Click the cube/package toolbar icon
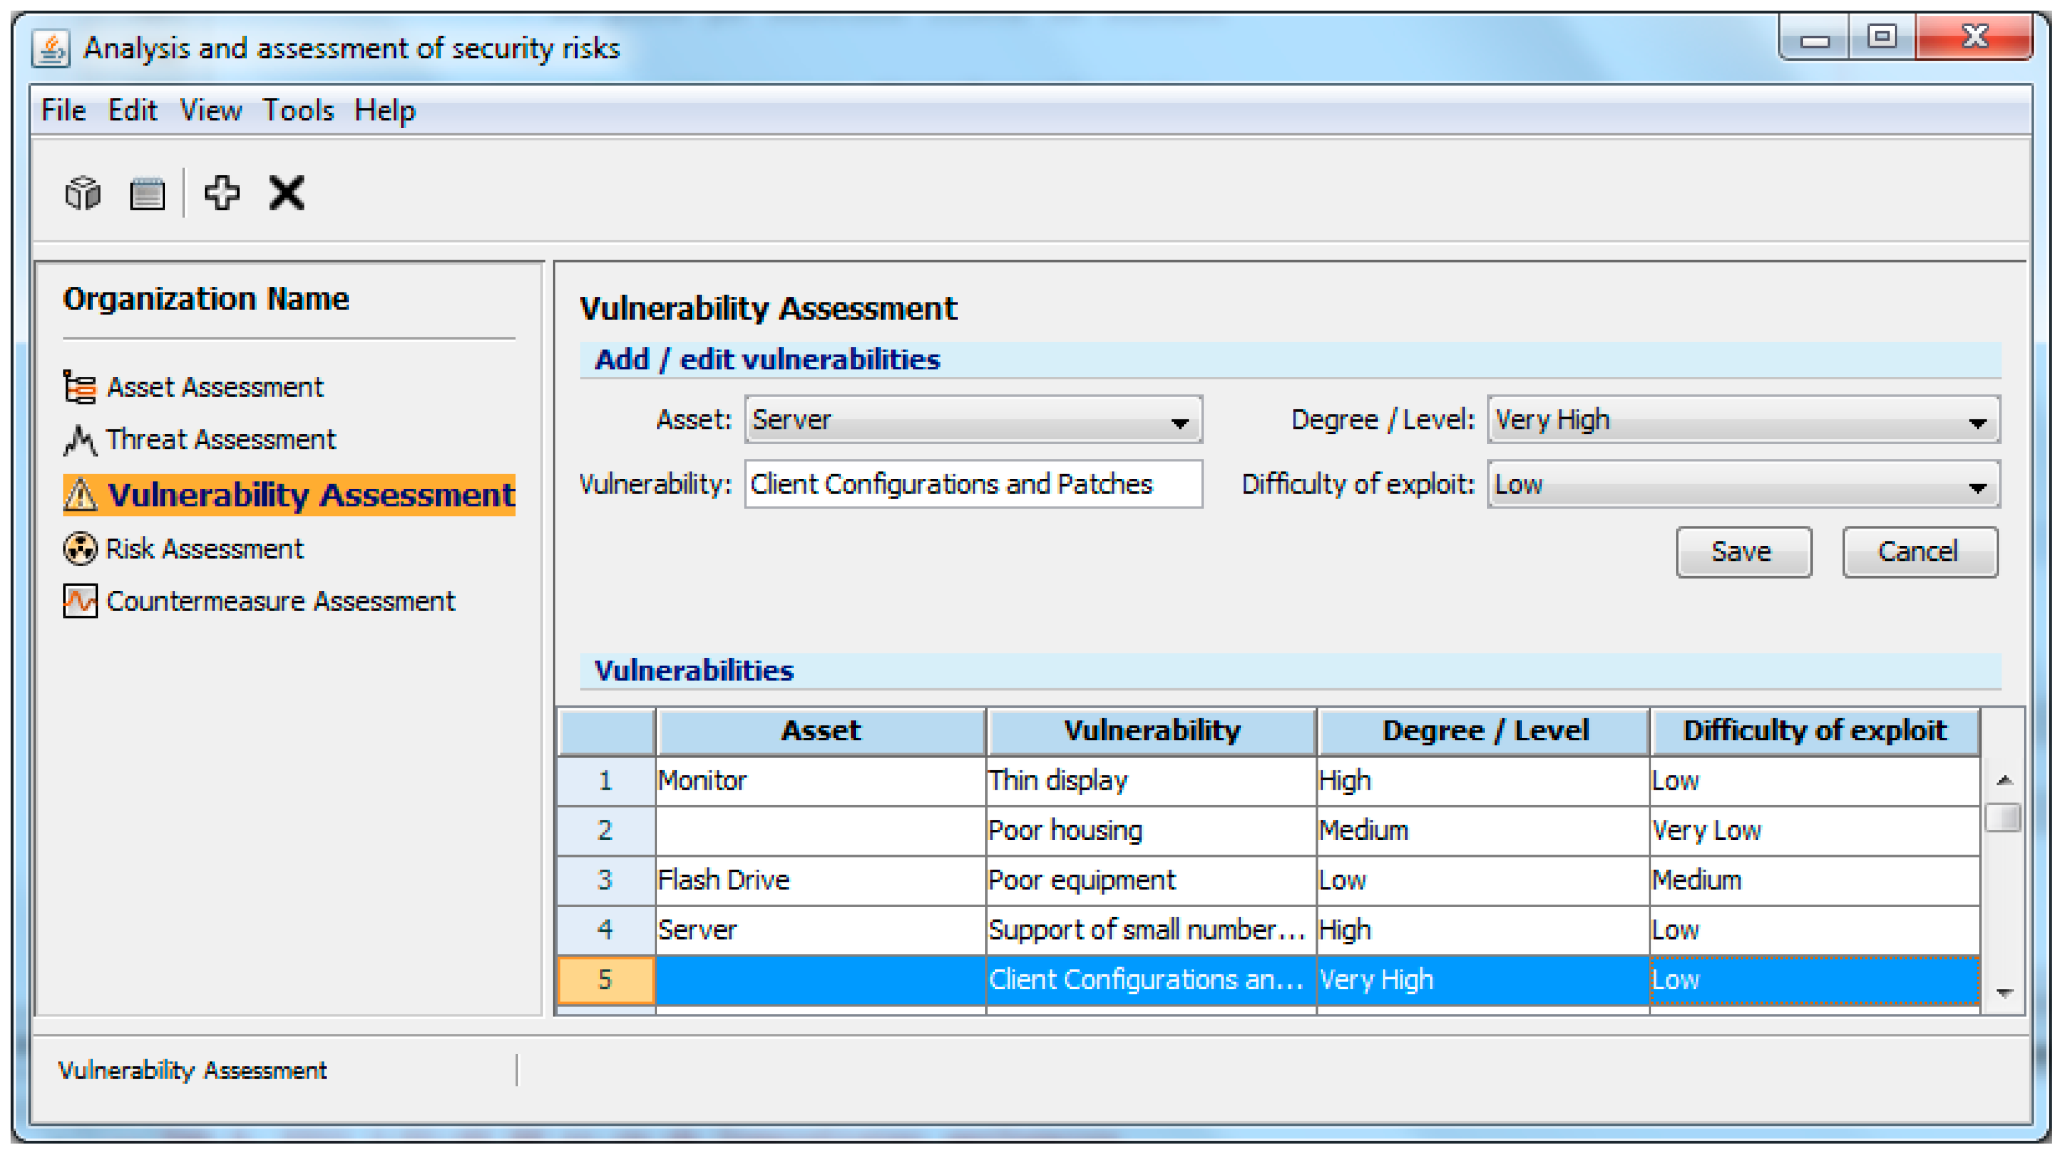 tap(83, 193)
